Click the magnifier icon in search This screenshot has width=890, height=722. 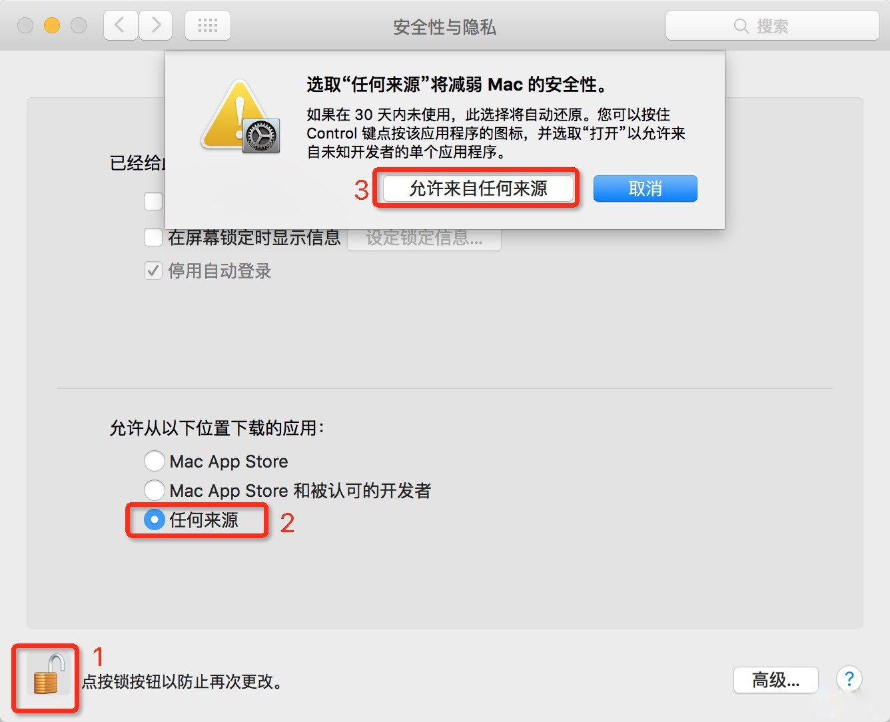(741, 26)
